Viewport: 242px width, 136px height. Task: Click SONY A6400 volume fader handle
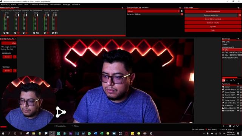tap(56, 15)
